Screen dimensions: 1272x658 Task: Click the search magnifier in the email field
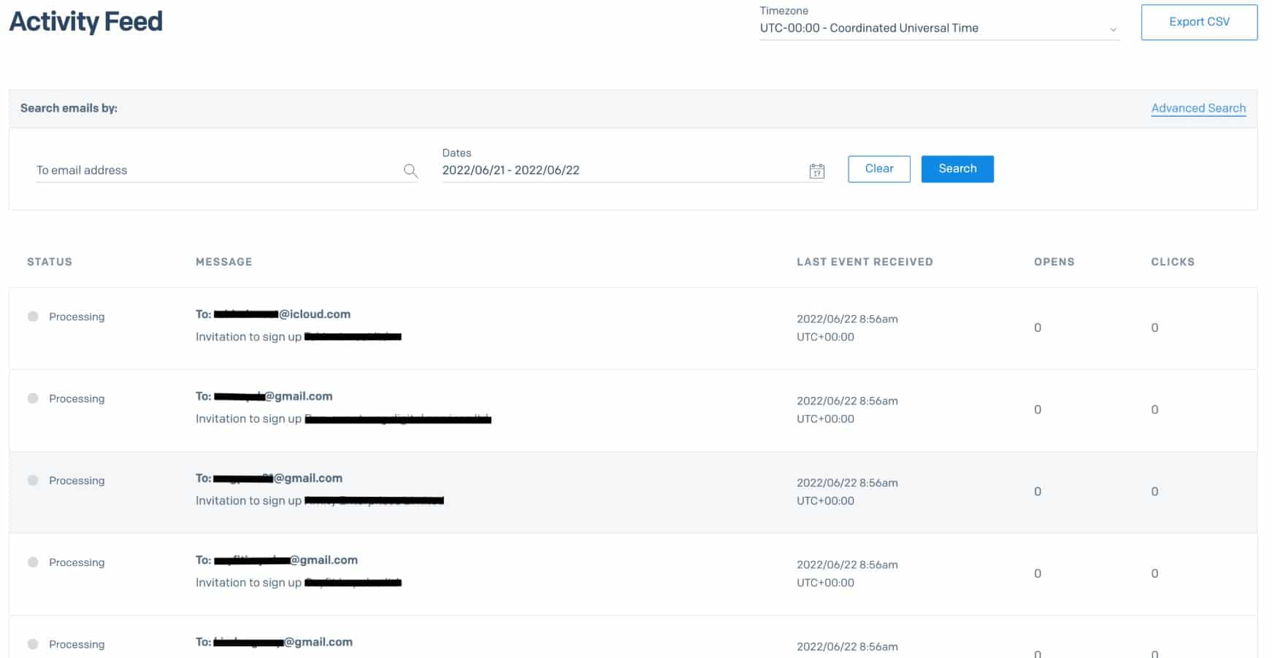tap(411, 171)
